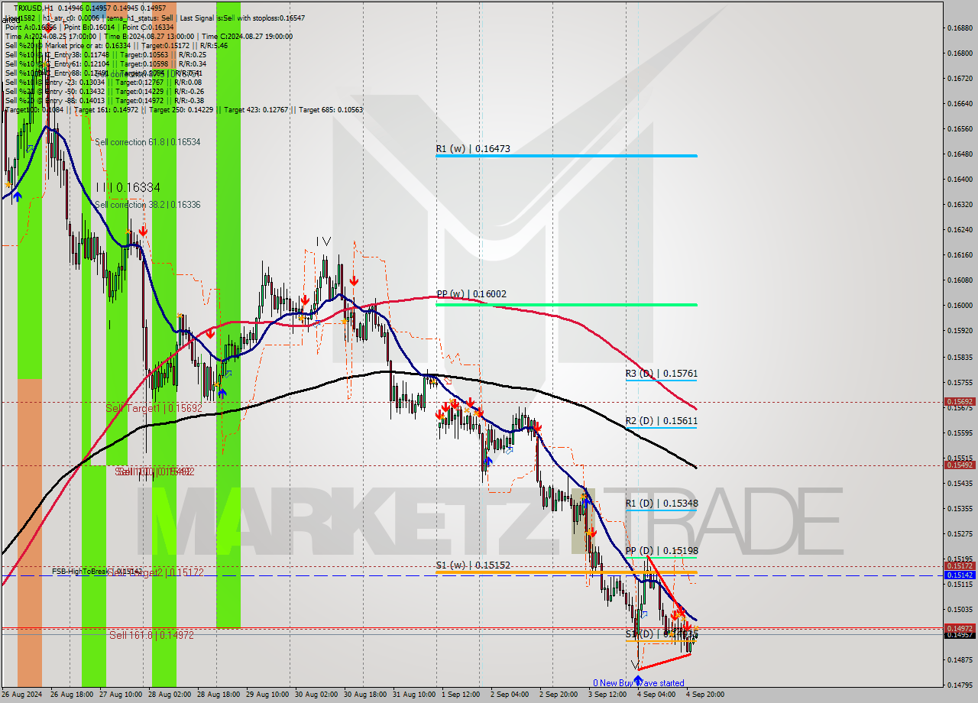Click the R3 (D) | 0.15761 label
Screen dimensions: 978x703
point(662,374)
